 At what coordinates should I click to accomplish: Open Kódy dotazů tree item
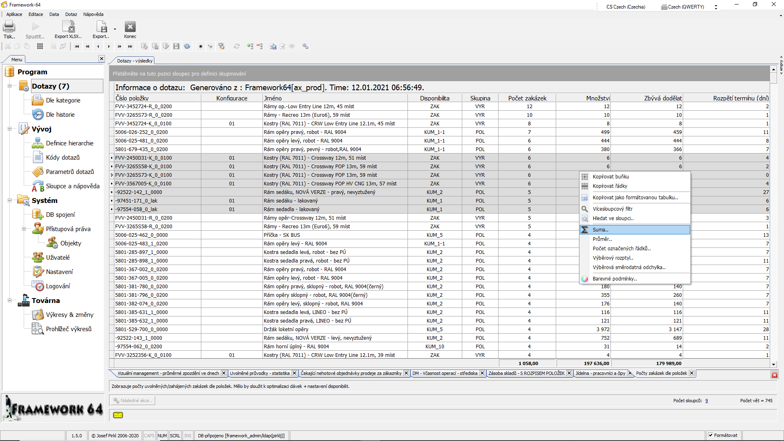coord(63,158)
